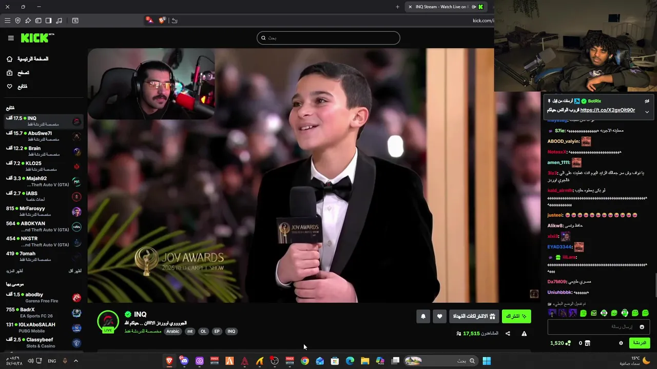Select the EP stream tag
657x369 pixels.
[217, 331]
